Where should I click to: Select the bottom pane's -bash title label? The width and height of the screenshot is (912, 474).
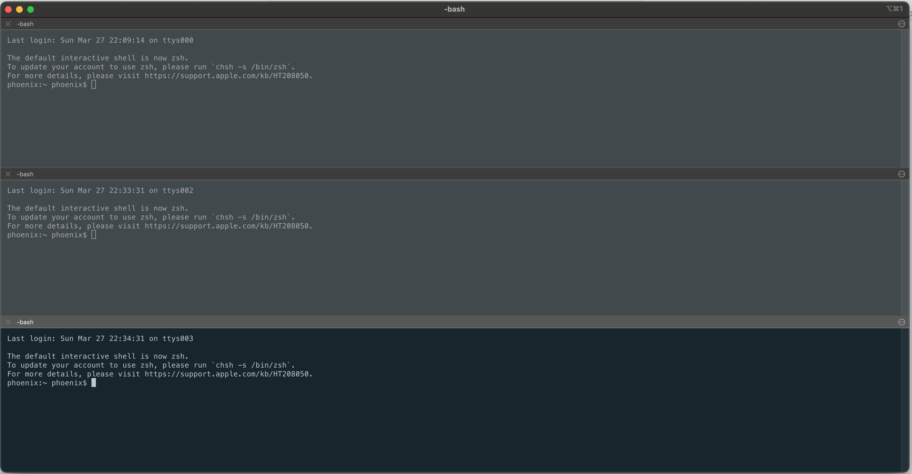(25, 322)
